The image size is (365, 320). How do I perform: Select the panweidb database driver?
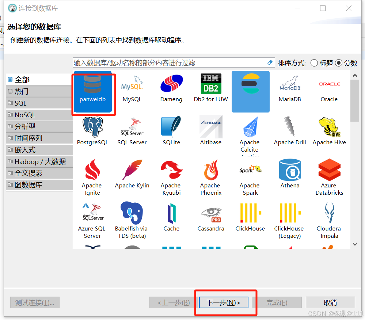point(93,92)
